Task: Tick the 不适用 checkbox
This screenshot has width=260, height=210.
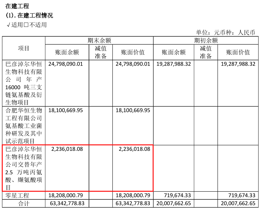Action: point(26,25)
